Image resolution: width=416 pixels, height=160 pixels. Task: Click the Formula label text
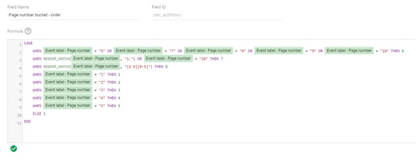tap(15, 31)
